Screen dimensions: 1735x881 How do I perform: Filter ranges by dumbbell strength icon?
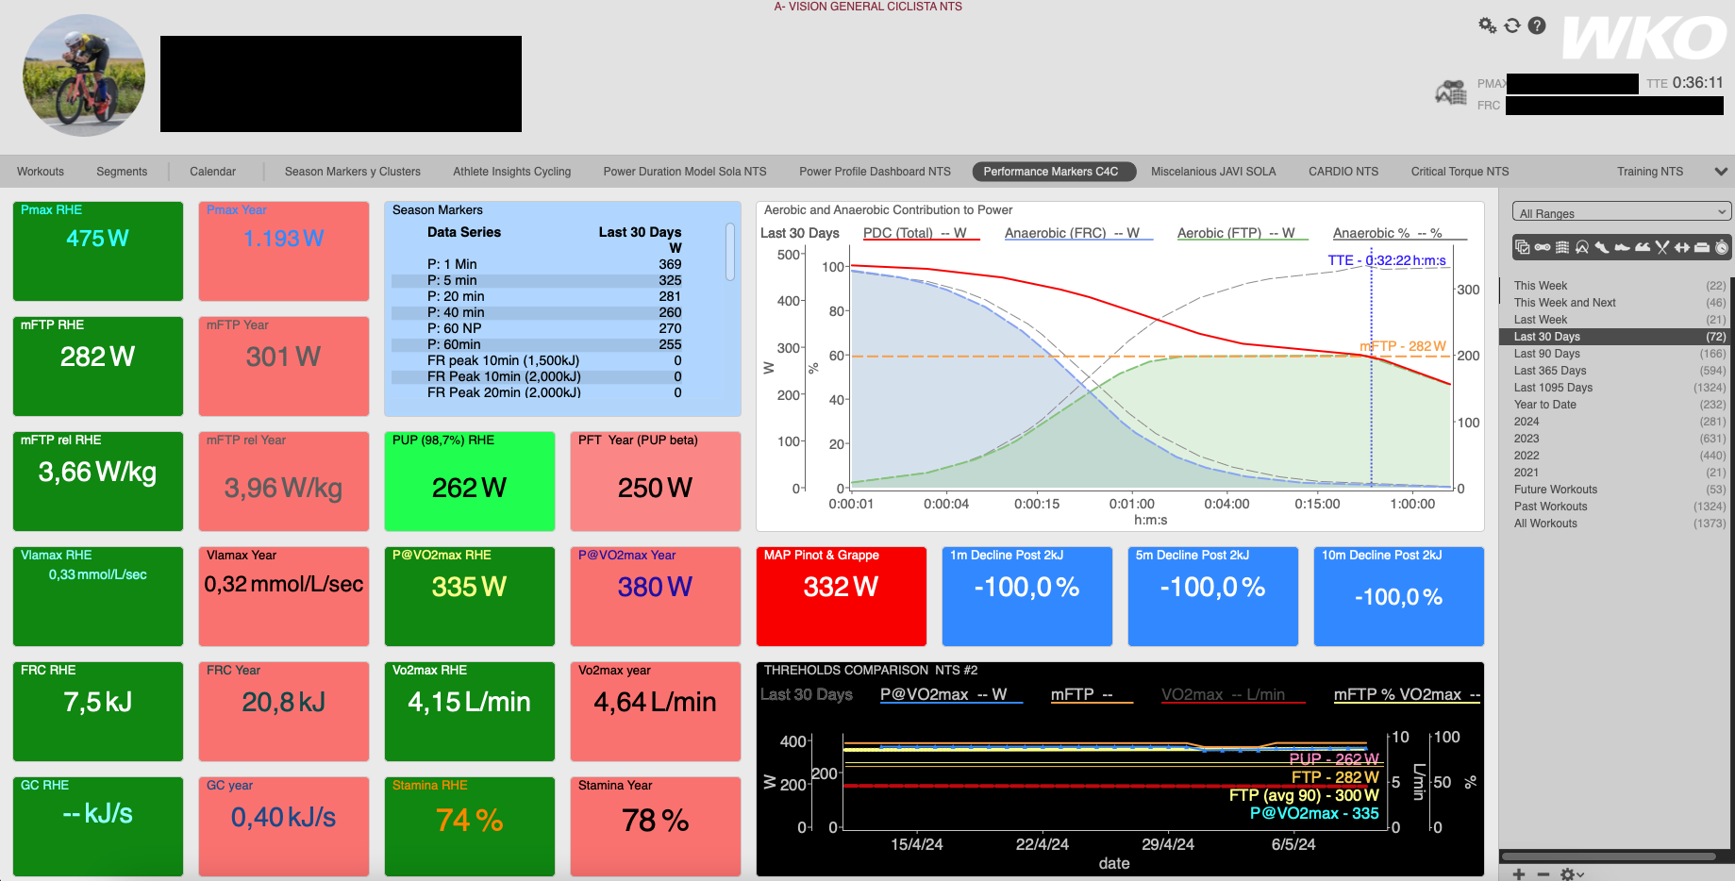(x=1682, y=247)
